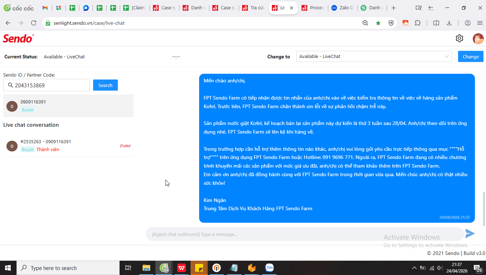The width and height of the screenshot is (486, 275).
Task: Open the volume control in the system tray
Action: pos(440,268)
